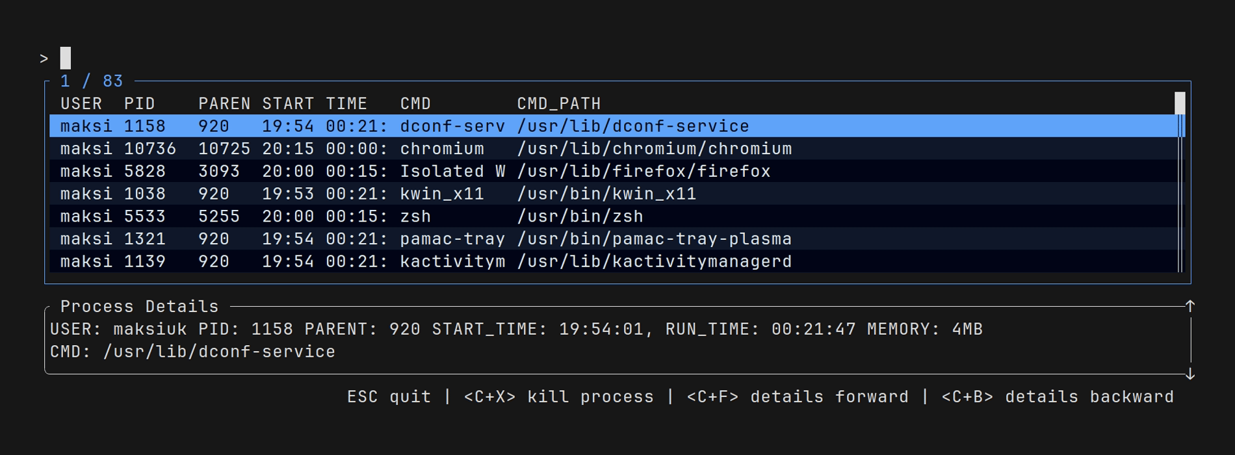Click the 1 / 83 counter label
This screenshot has width=1235, height=455.
click(91, 81)
